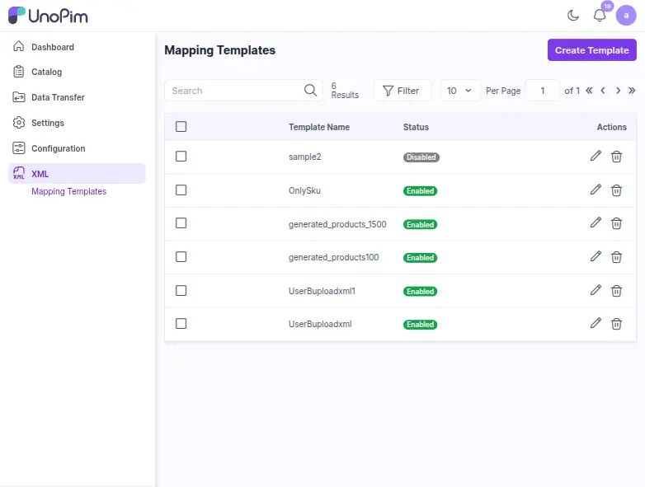This screenshot has height=487, width=645.
Task: Click the search magnifier icon
Action: pos(310,91)
